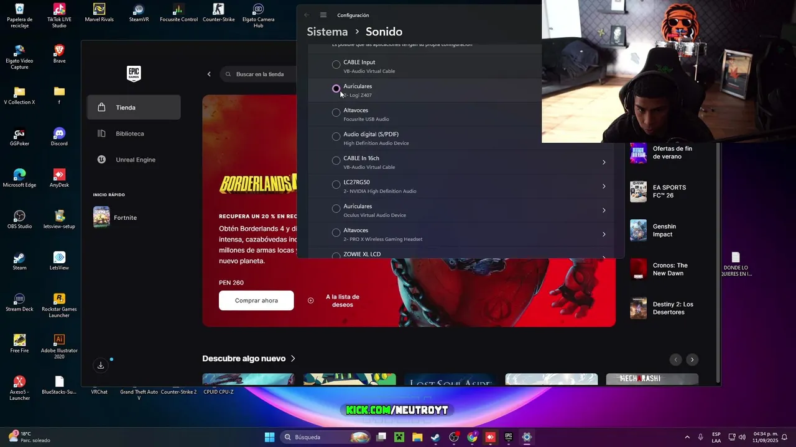The width and height of the screenshot is (796, 447).
Task: Open Elgato Video Capture icon
Action: (x=19, y=57)
